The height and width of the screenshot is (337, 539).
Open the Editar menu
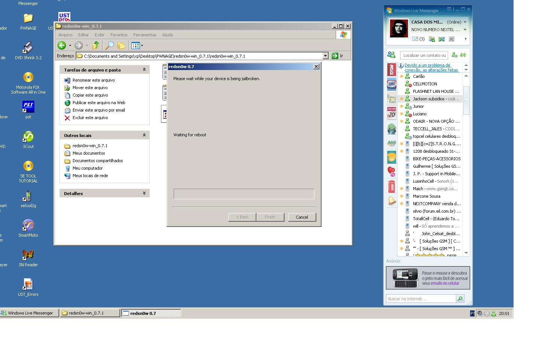tap(83, 35)
